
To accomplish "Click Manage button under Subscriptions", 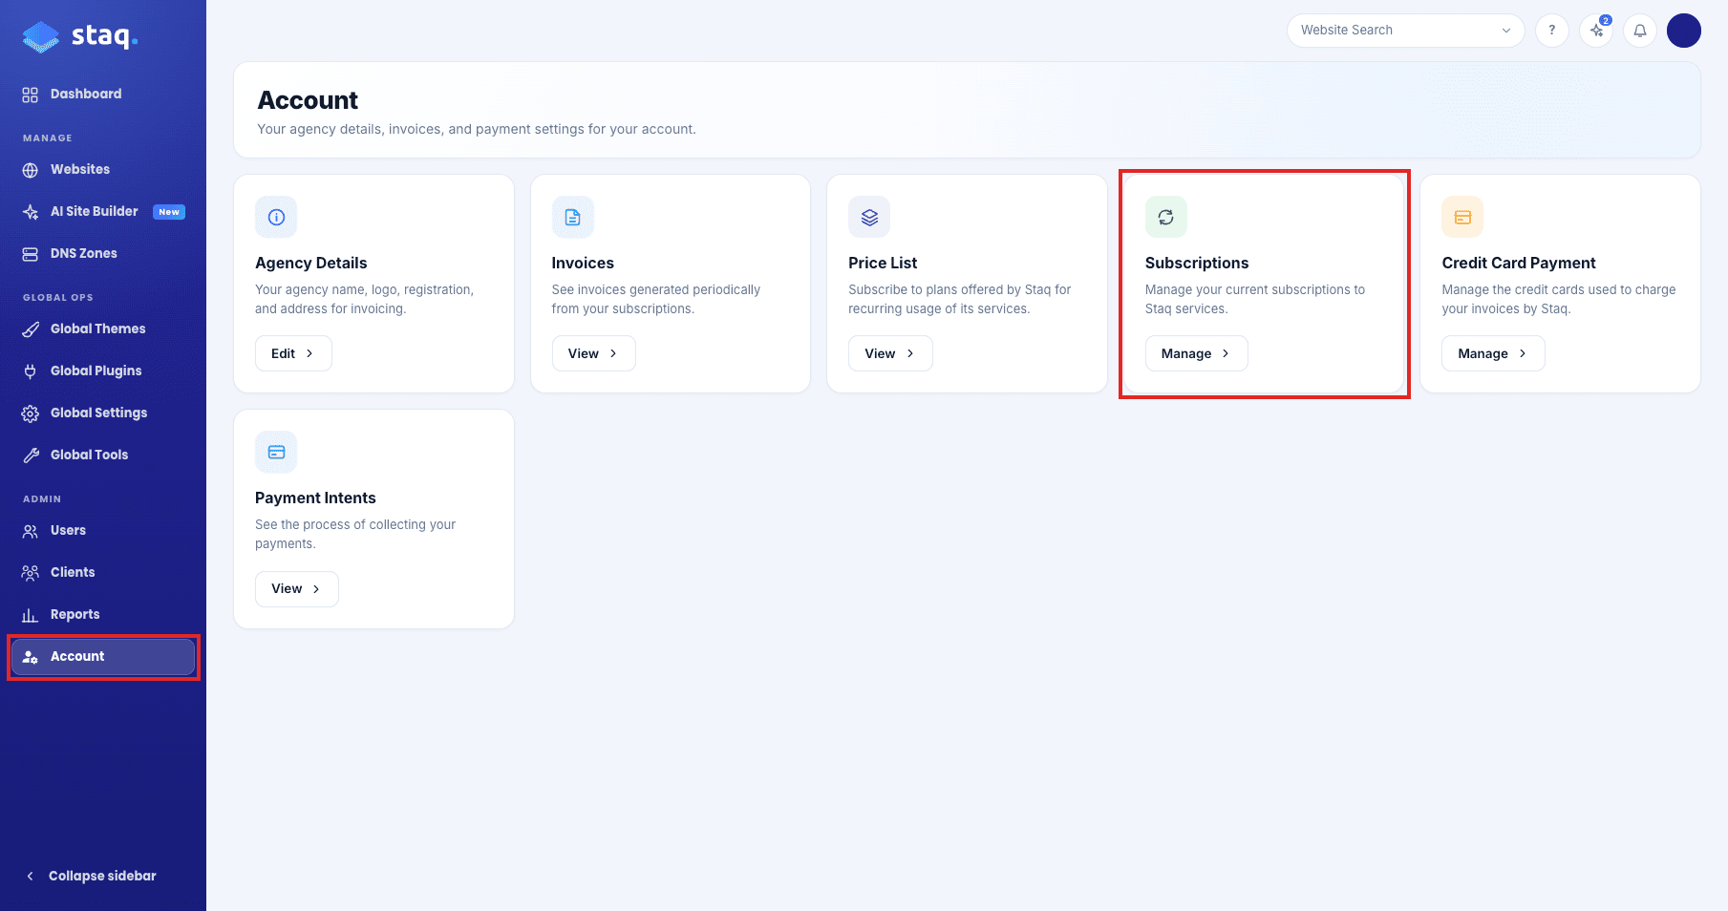I will point(1196,353).
